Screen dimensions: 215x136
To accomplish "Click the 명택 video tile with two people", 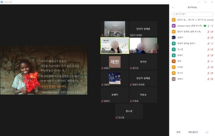I will (x=143, y=45).
